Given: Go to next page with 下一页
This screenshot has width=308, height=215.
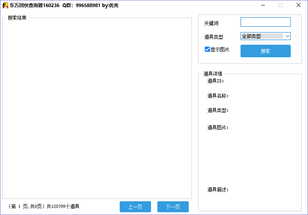Looking at the screenshot, I should point(173,206).
